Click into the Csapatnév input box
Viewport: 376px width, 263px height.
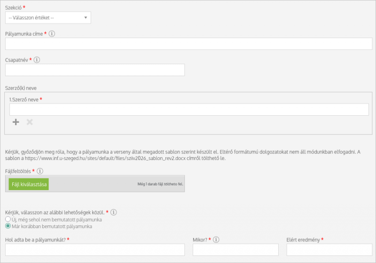click(x=95, y=70)
